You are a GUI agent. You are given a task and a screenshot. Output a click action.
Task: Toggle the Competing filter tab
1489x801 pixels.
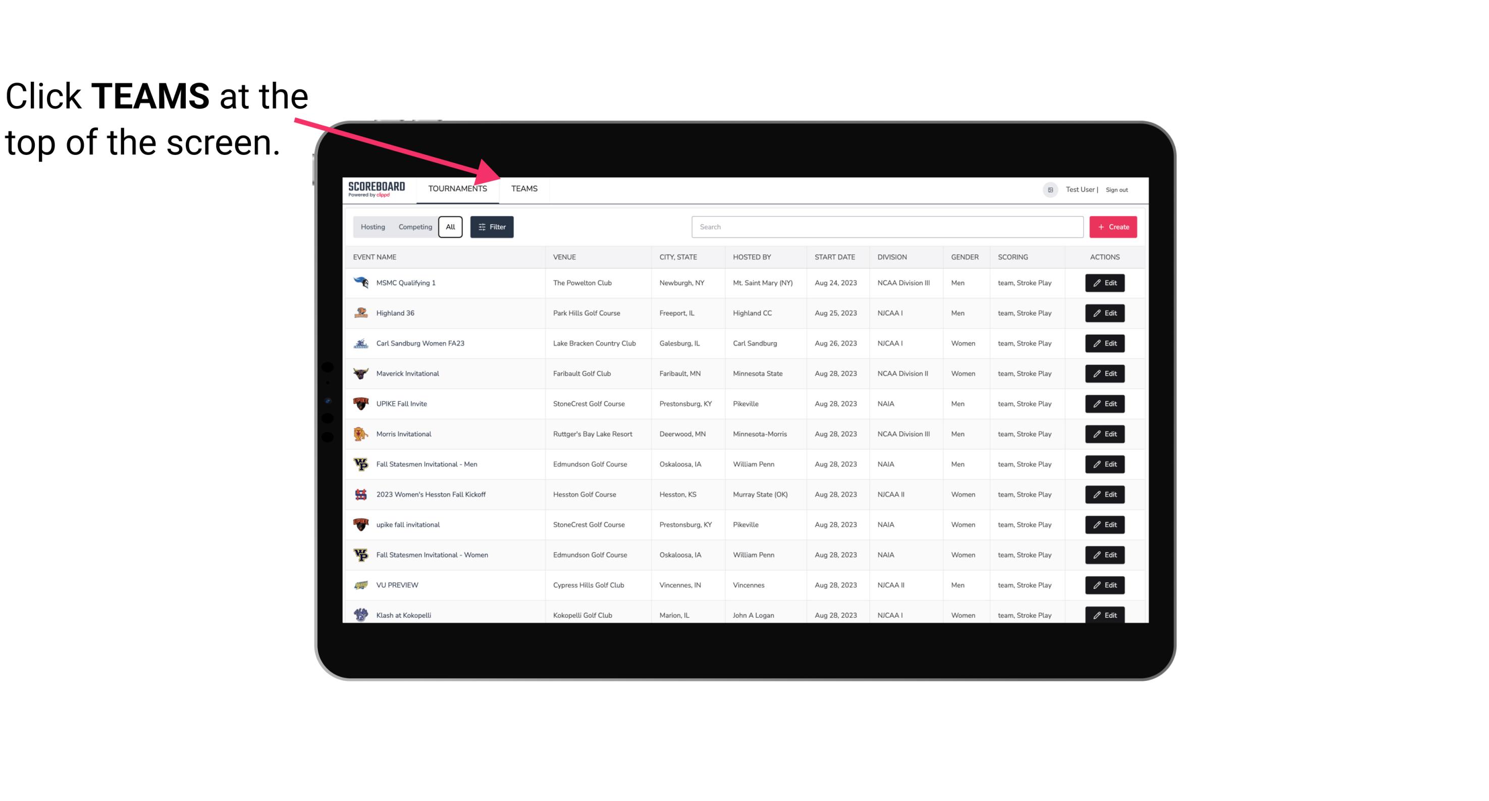coord(414,227)
